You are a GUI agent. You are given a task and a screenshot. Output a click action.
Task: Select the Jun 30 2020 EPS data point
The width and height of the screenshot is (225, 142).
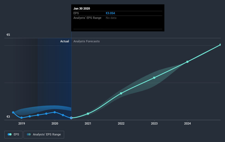tap(71, 118)
